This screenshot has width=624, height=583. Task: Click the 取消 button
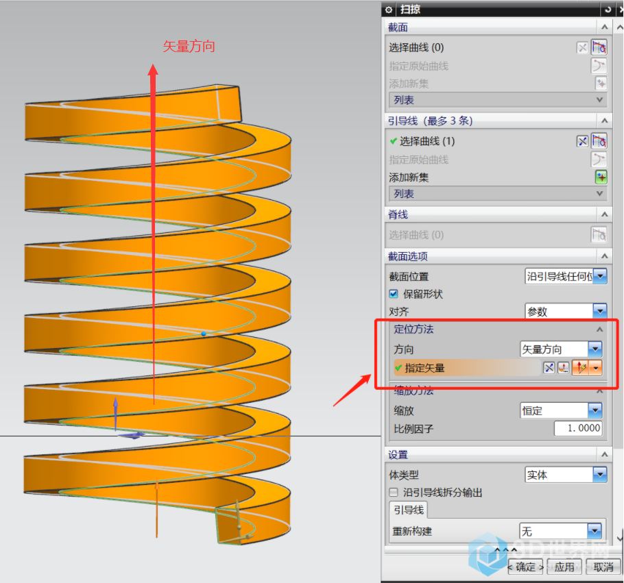point(603,567)
